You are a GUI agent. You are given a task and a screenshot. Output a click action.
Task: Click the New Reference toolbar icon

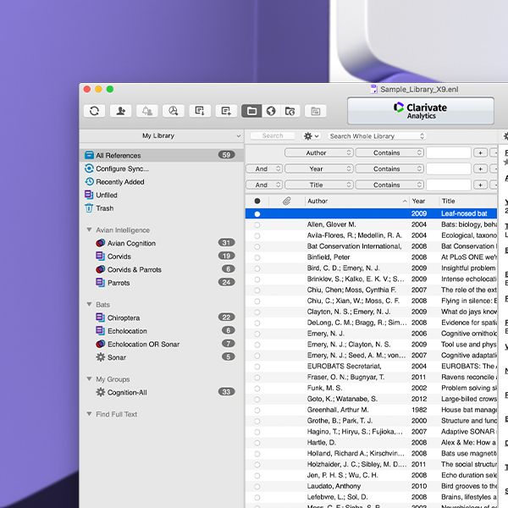226,111
